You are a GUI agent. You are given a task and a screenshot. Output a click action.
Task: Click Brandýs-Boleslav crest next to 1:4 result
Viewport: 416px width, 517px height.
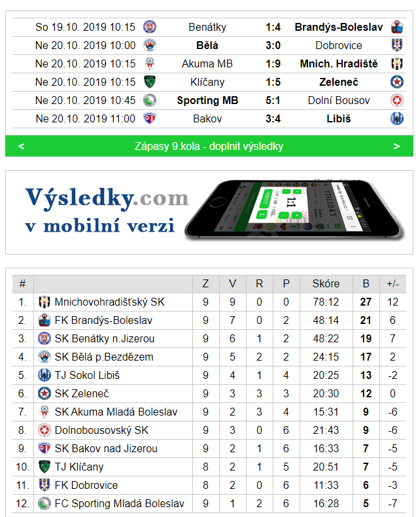pyautogui.click(x=397, y=27)
